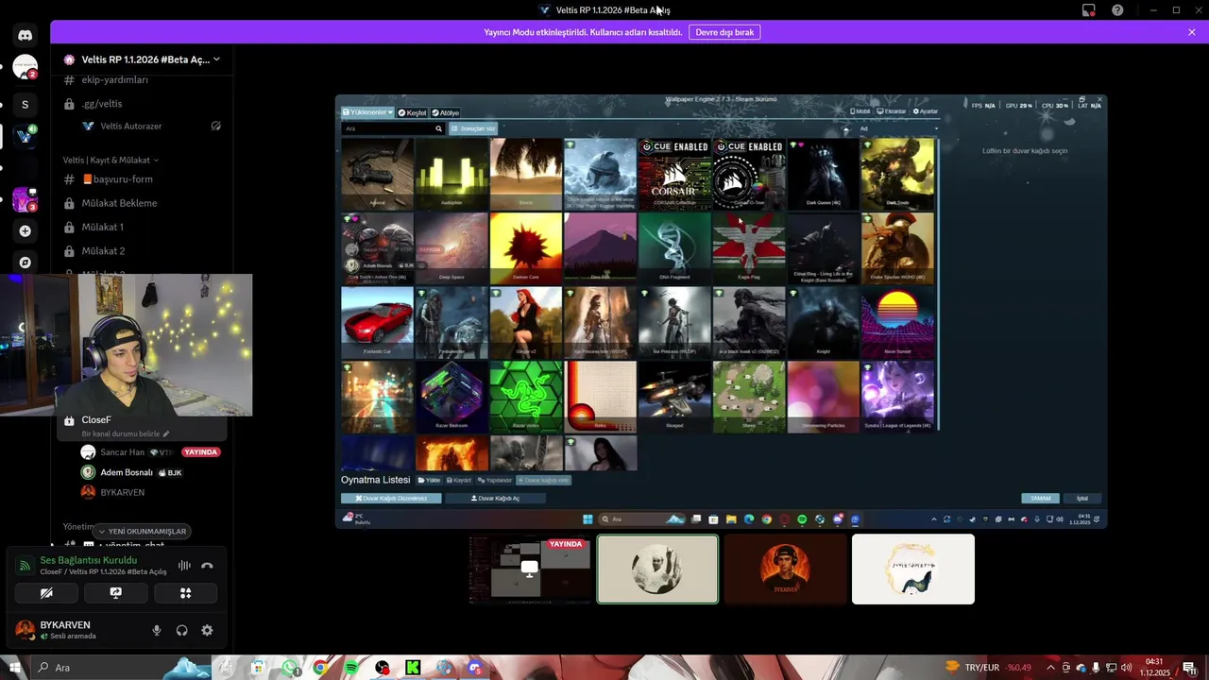Select the YAYINDA stream preview tile

pyautogui.click(x=530, y=569)
